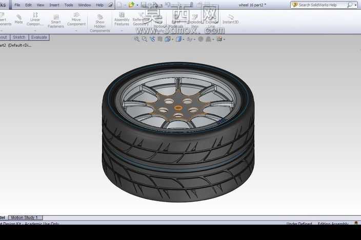Screen dimensions: 361x240
Task: Toggle Instant3D mode
Action: point(230,19)
